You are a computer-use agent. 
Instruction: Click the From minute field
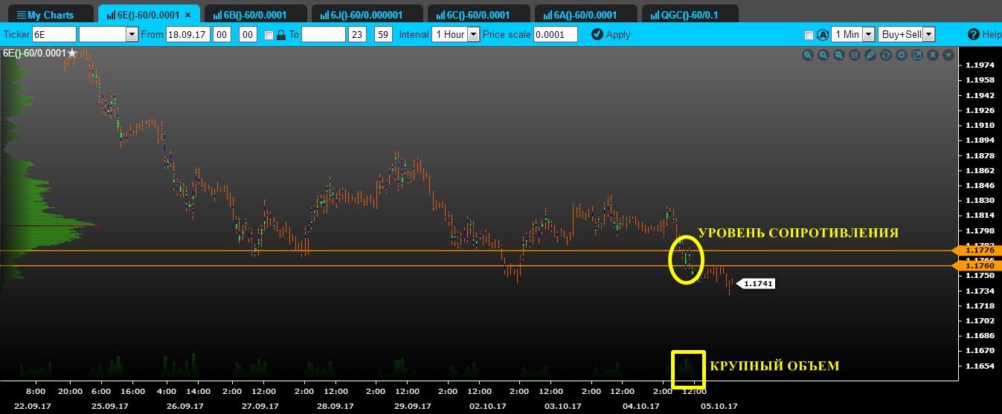[x=248, y=34]
